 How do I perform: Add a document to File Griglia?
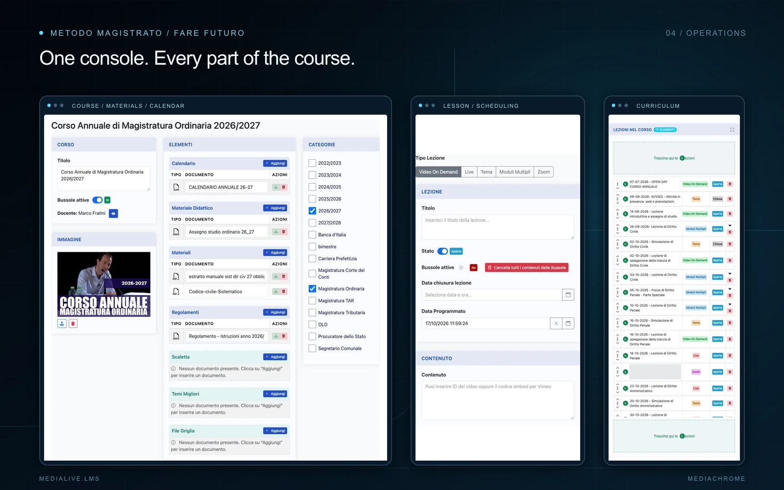pos(275,431)
